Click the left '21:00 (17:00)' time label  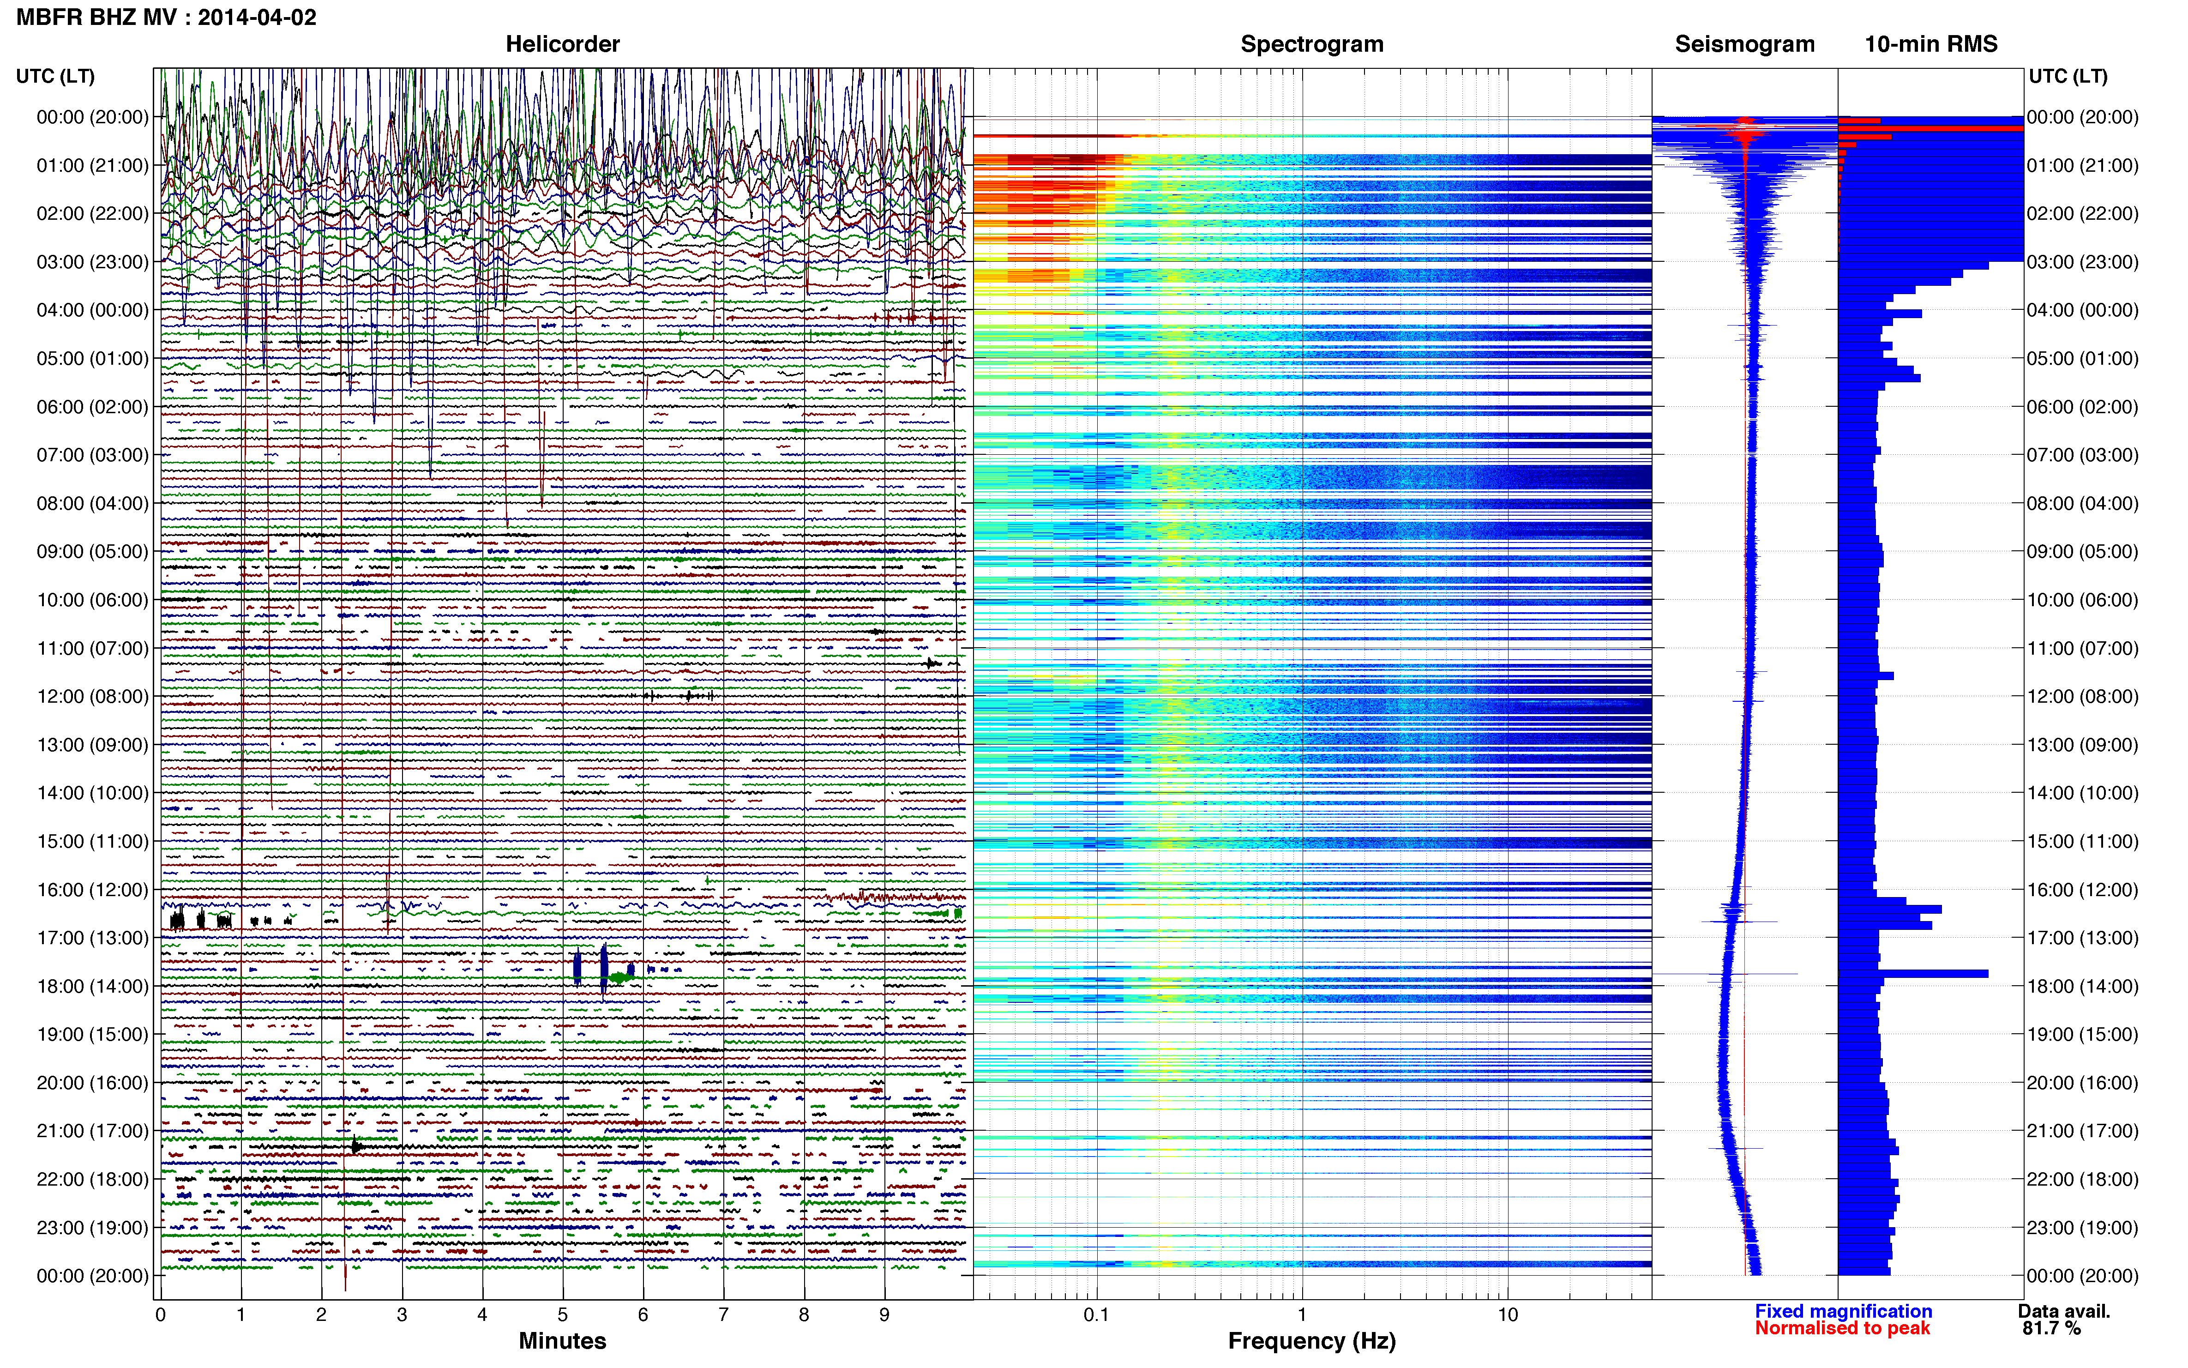pyautogui.click(x=92, y=1131)
